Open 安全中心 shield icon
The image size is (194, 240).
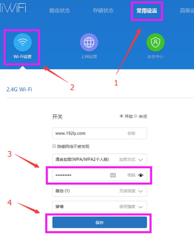(x=155, y=42)
